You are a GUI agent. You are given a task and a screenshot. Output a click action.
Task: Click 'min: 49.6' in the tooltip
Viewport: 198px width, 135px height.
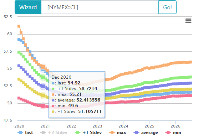(x=65, y=106)
